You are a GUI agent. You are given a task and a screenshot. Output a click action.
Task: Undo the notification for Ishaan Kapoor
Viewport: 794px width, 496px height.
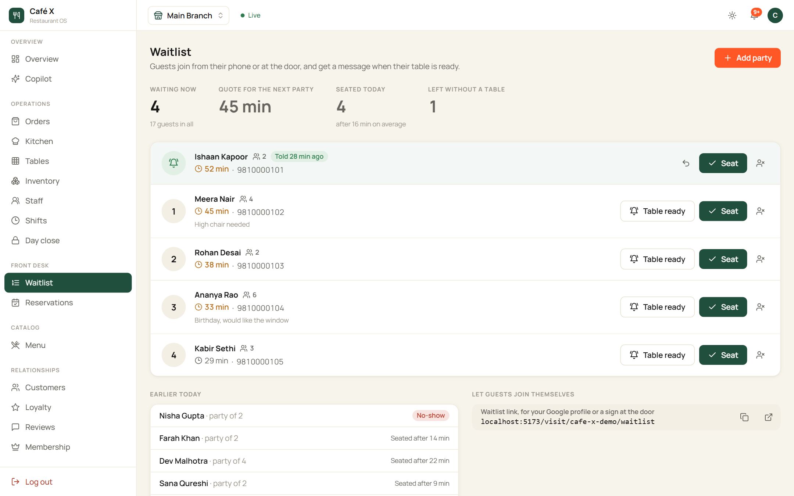pos(686,163)
